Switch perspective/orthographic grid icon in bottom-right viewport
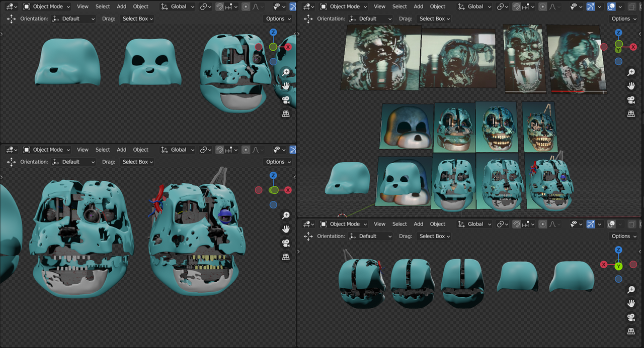The image size is (644, 348). click(631, 331)
